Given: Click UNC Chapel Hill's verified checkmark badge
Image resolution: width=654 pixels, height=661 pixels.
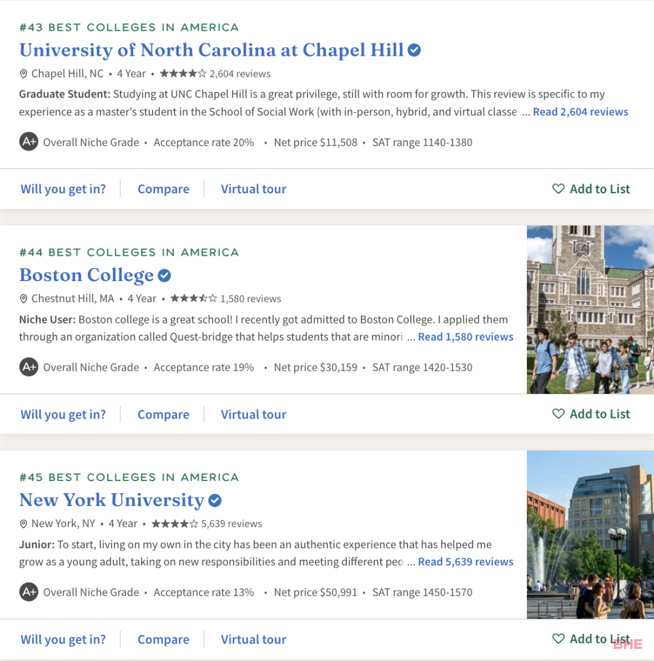Looking at the screenshot, I should [x=414, y=50].
